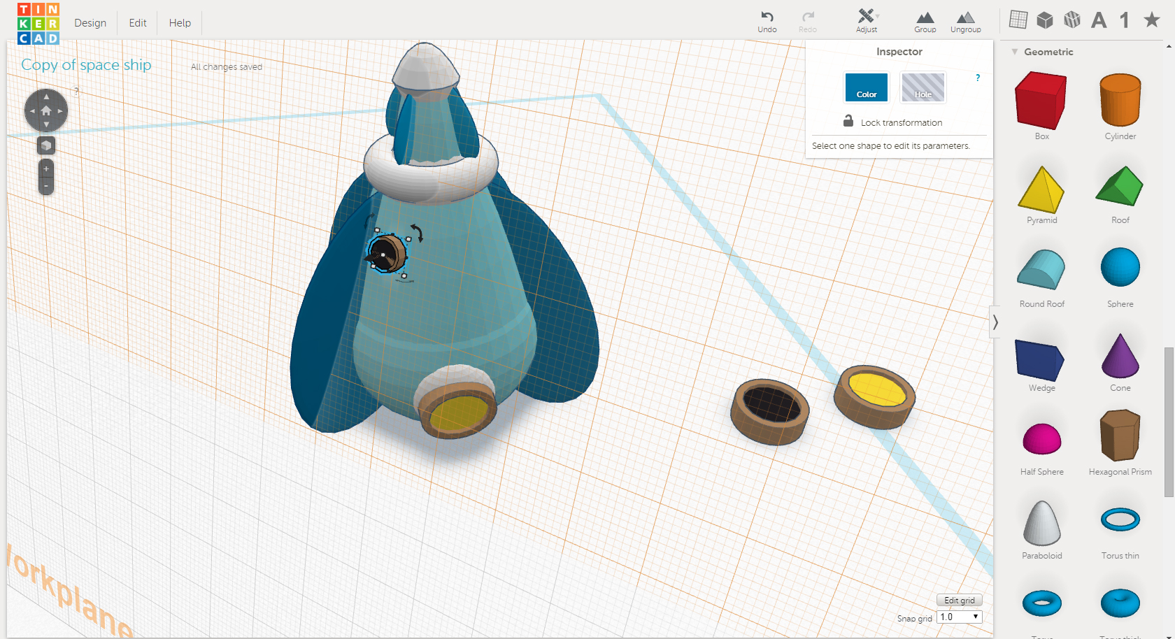
Task: Pick the gray Paraboloid shape
Action: pyautogui.click(x=1042, y=523)
